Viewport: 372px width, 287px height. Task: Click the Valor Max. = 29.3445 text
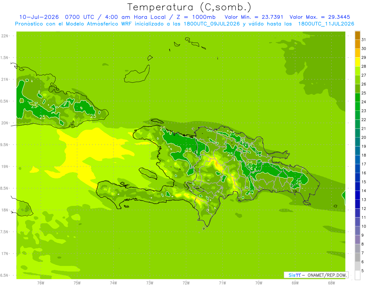320,17
